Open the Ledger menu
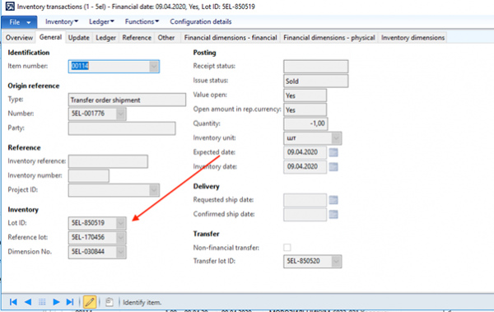This screenshot has height=312, width=494. (x=101, y=21)
